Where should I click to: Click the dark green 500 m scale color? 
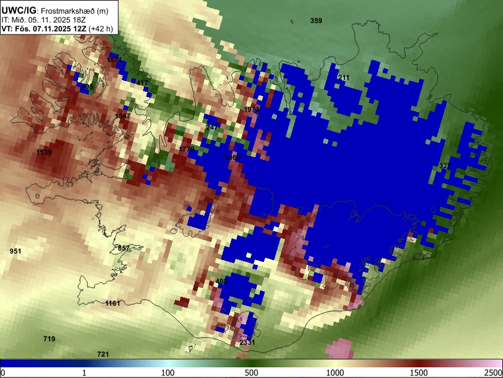(x=251, y=363)
